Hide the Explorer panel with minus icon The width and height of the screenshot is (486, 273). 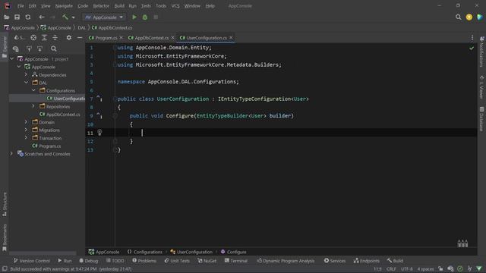[x=80, y=38]
